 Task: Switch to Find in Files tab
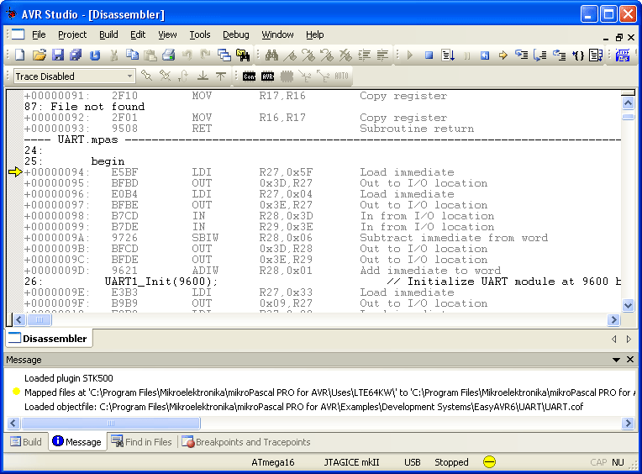(x=142, y=442)
